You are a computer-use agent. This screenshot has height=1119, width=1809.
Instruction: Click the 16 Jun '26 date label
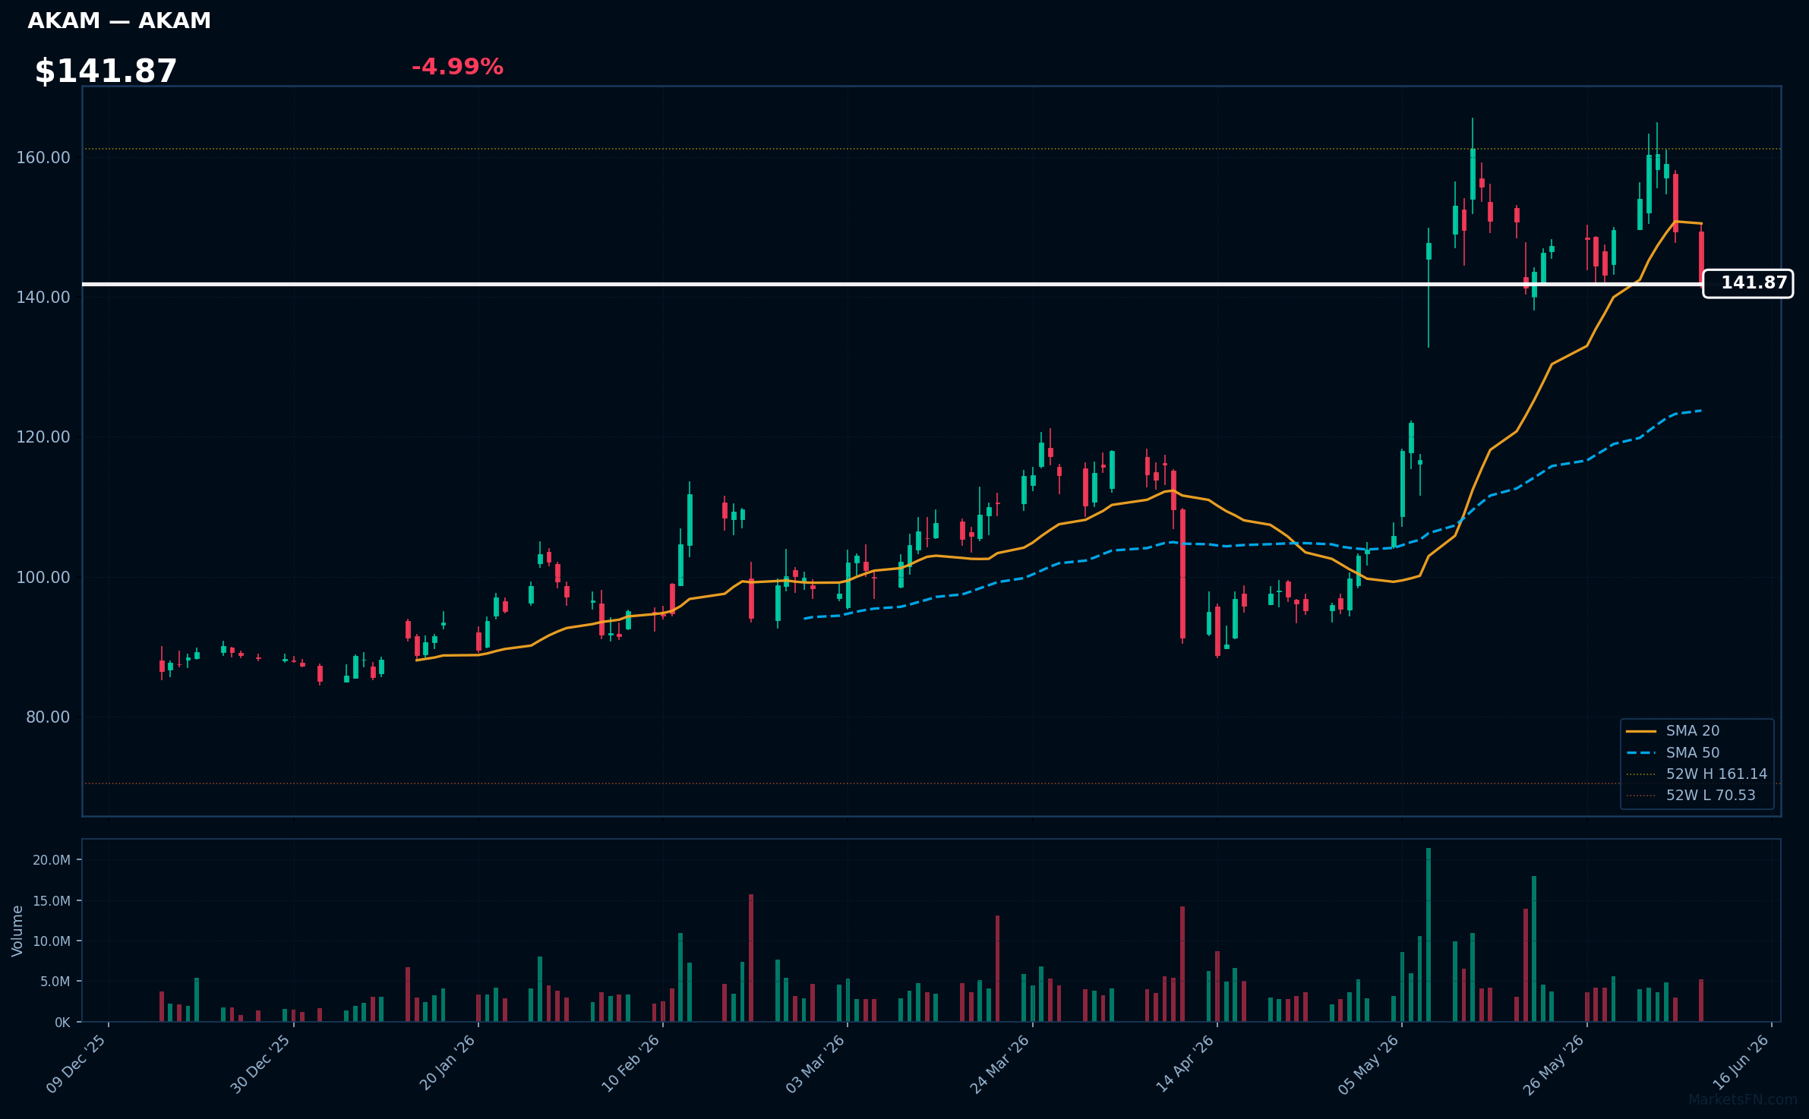pos(1741,1062)
